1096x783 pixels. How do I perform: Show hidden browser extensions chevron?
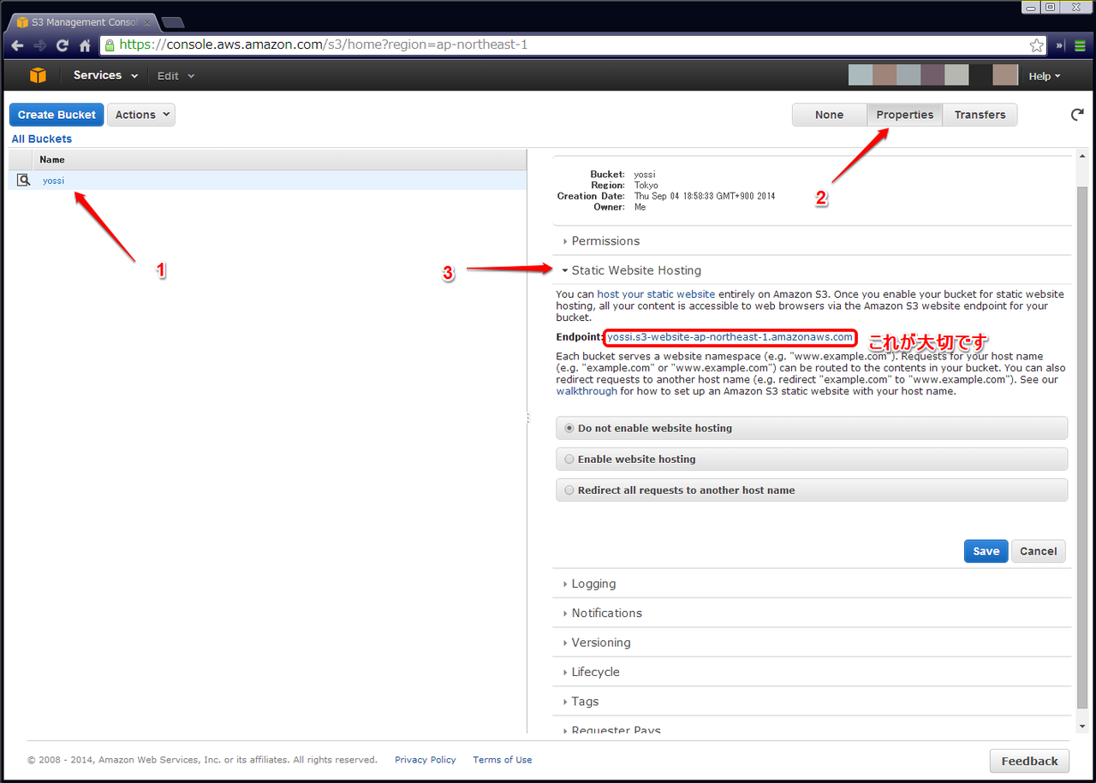pos(1060,45)
